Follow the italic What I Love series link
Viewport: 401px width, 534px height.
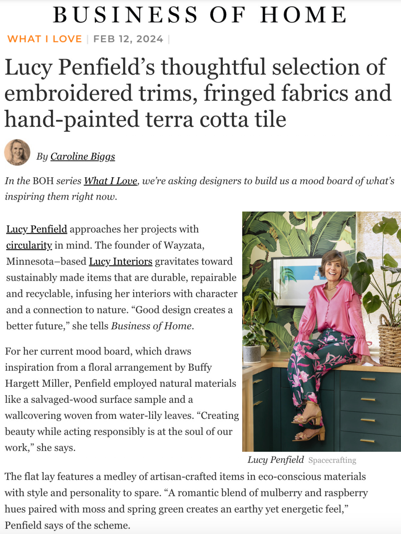tap(110, 181)
